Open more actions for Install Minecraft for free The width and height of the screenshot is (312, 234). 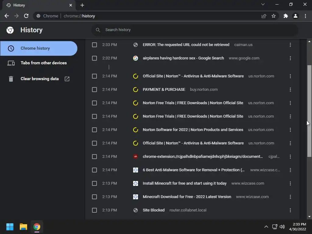point(290,183)
